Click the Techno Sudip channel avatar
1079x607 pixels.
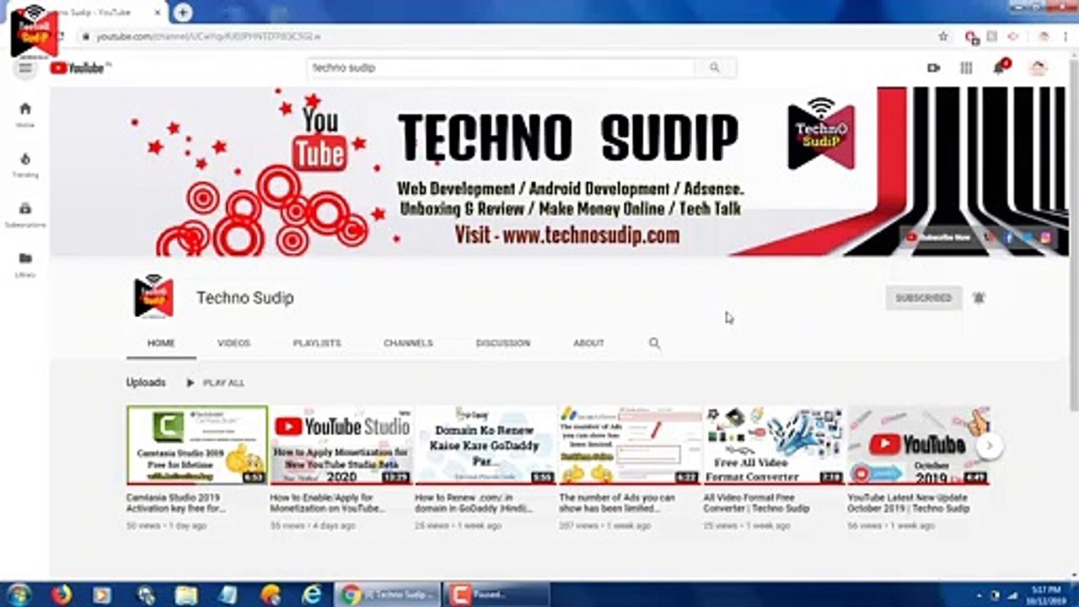click(153, 297)
